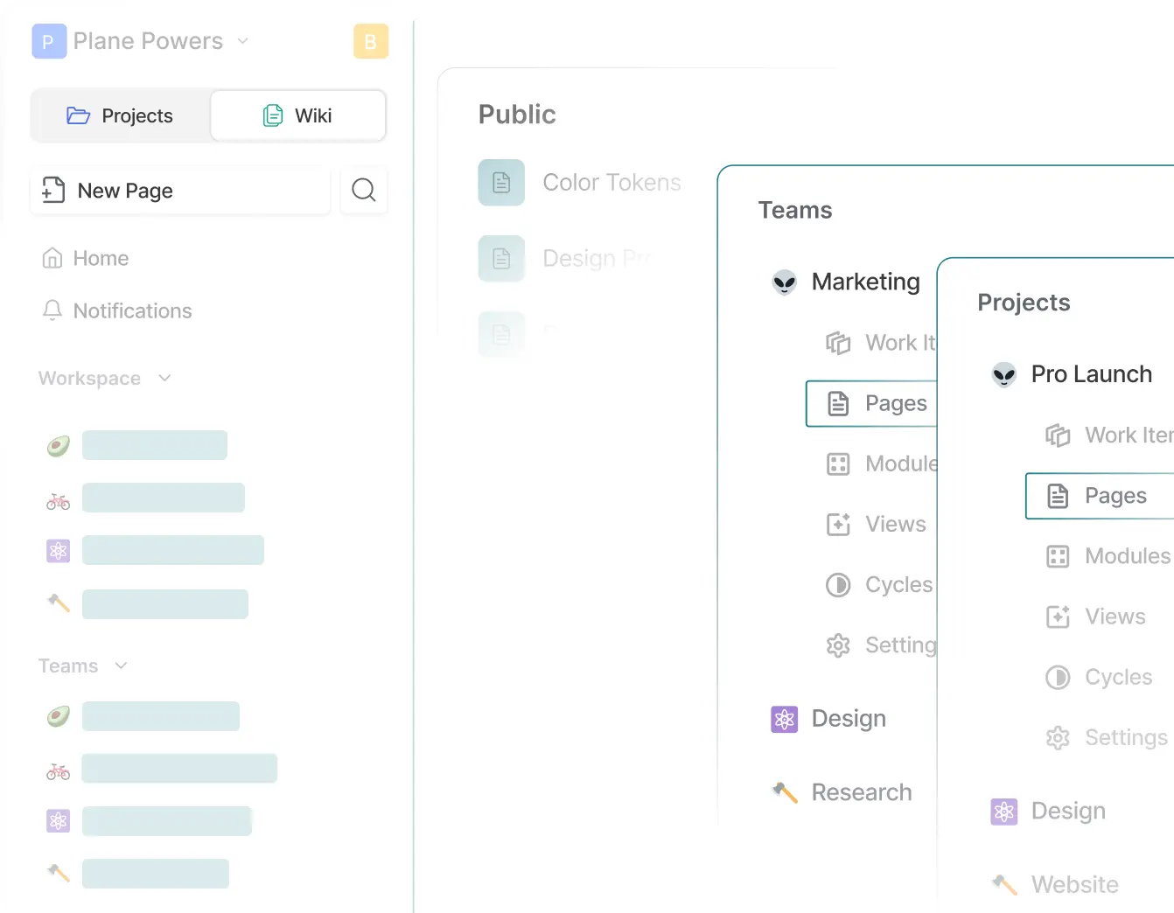Open the Research team entry
1174x913 pixels.
pos(861,792)
